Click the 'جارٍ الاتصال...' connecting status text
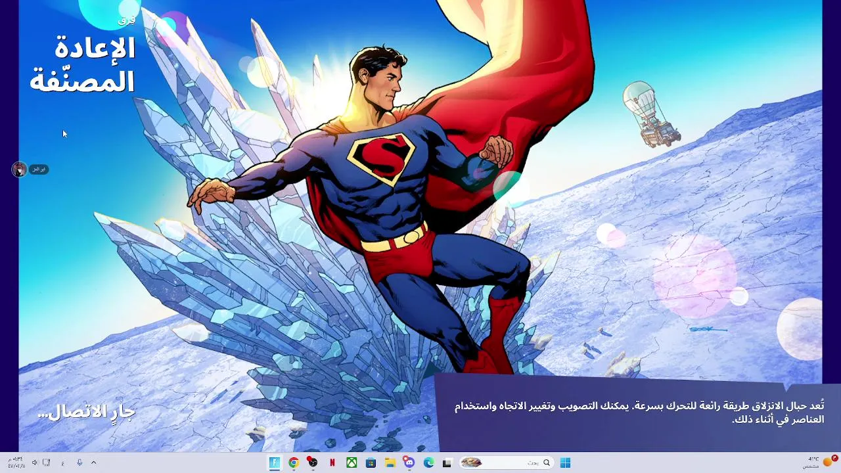 (x=87, y=412)
